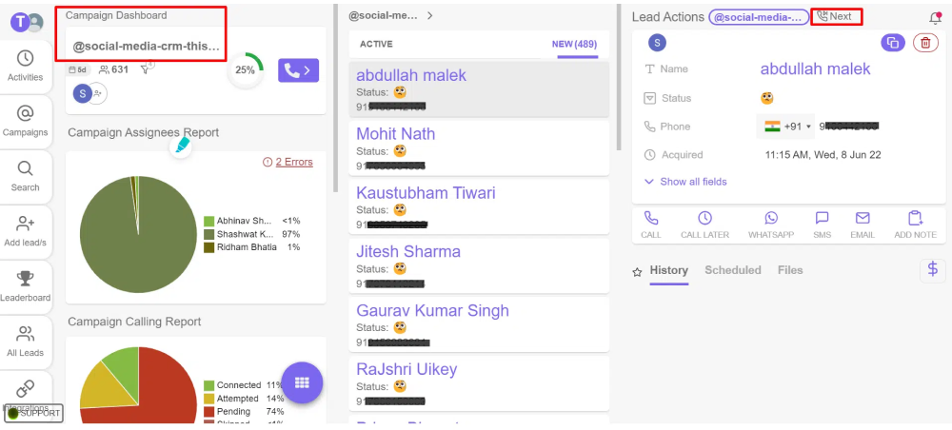
Task: Click the Acquired date value
Action: click(x=823, y=155)
